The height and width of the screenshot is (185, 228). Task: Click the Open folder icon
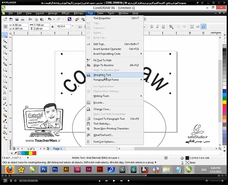(x=11, y=19)
